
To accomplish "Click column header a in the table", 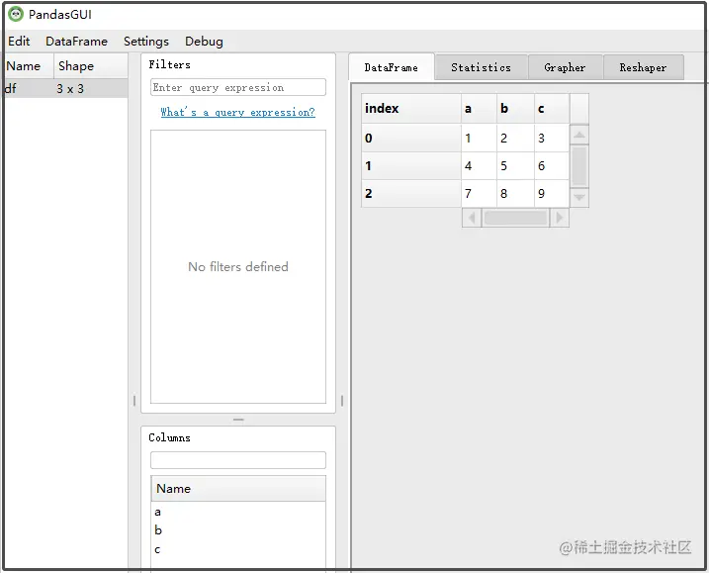I will point(479,109).
